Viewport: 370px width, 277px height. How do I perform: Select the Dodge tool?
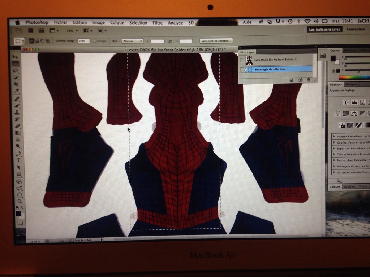pyautogui.click(x=18, y=146)
